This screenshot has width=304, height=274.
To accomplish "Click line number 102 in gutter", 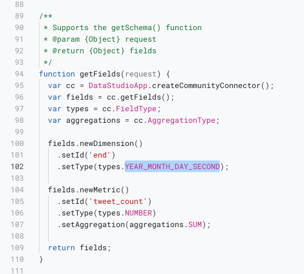I will [17, 167].
